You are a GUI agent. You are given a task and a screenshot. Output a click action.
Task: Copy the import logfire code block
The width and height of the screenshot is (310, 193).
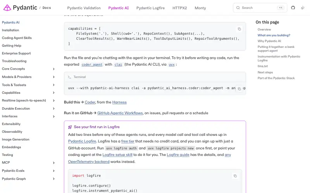pos(235,176)
